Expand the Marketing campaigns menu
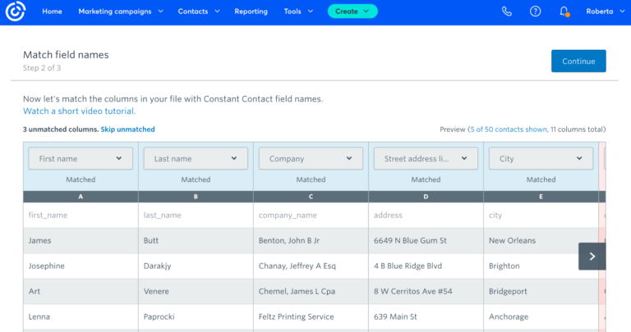The height and width of the screenshot is (332, 631). [x=120, y=11]
